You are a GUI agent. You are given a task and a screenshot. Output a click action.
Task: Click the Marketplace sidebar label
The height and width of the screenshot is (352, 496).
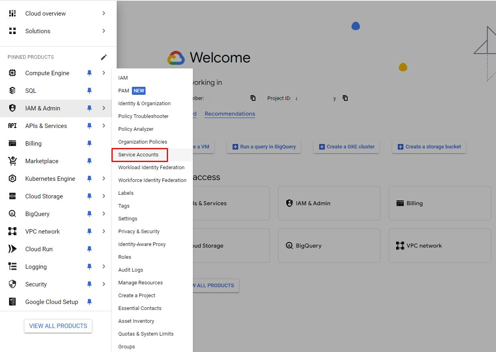tap(42, 161)
